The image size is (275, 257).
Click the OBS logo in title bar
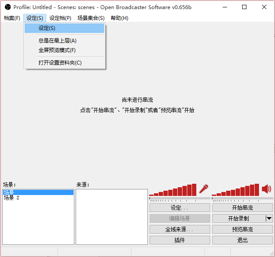point(8,7)
